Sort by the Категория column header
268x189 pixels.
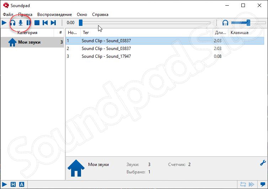pyautogui.click(x=27, y=33)
